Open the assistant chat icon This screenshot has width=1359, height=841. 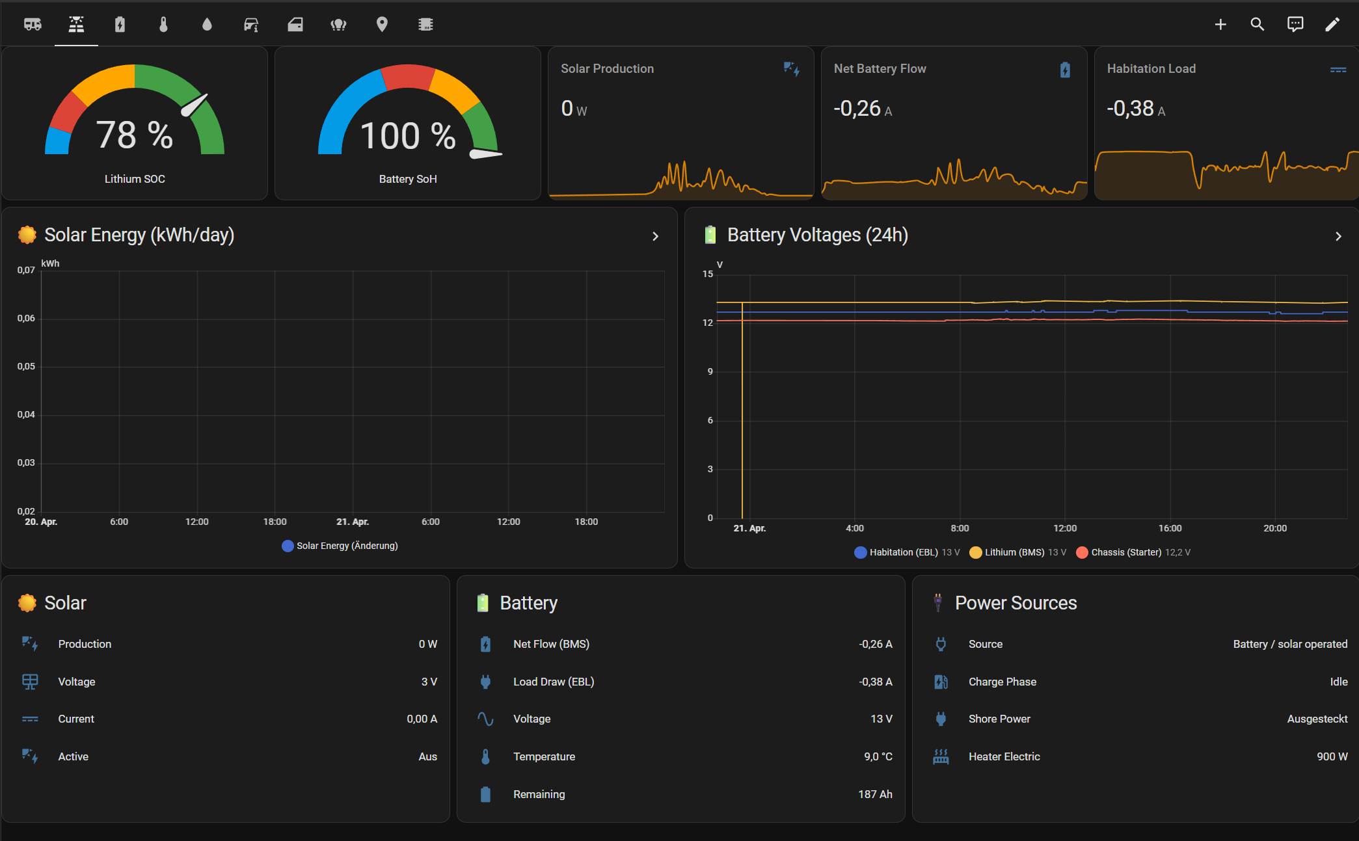click(1295, 24)
